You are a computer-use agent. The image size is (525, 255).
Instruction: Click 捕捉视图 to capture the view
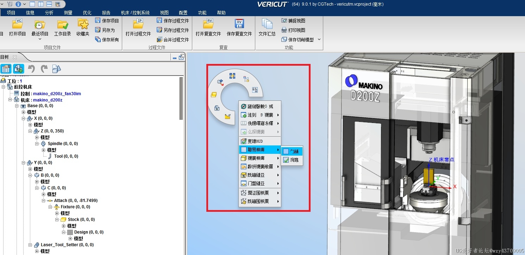[x=293, y=21]
